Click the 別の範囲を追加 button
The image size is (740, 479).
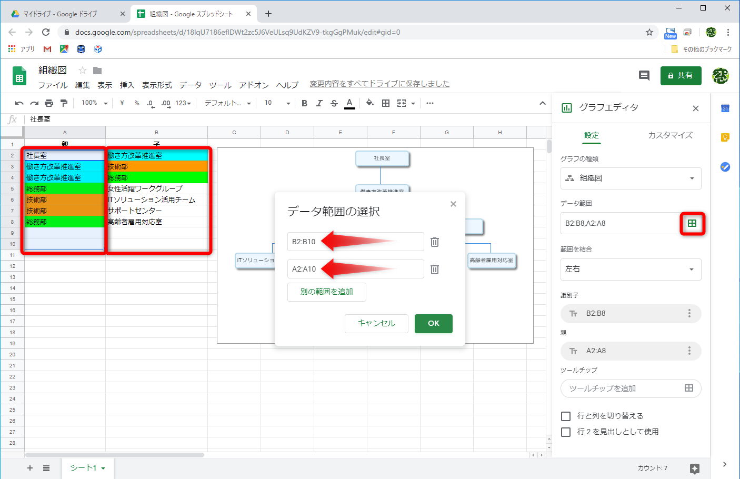click(326, 292)
